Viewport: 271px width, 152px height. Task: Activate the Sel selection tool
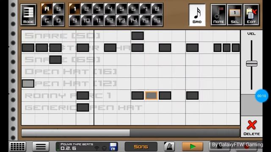point(235,15)
